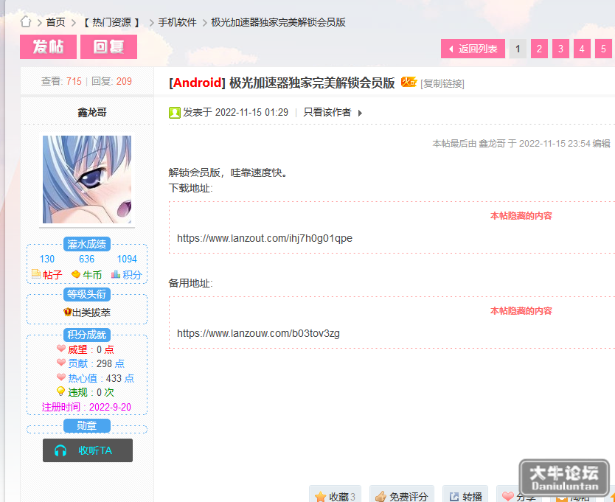Go to page 4
The image size is (615, 502).
582,49
